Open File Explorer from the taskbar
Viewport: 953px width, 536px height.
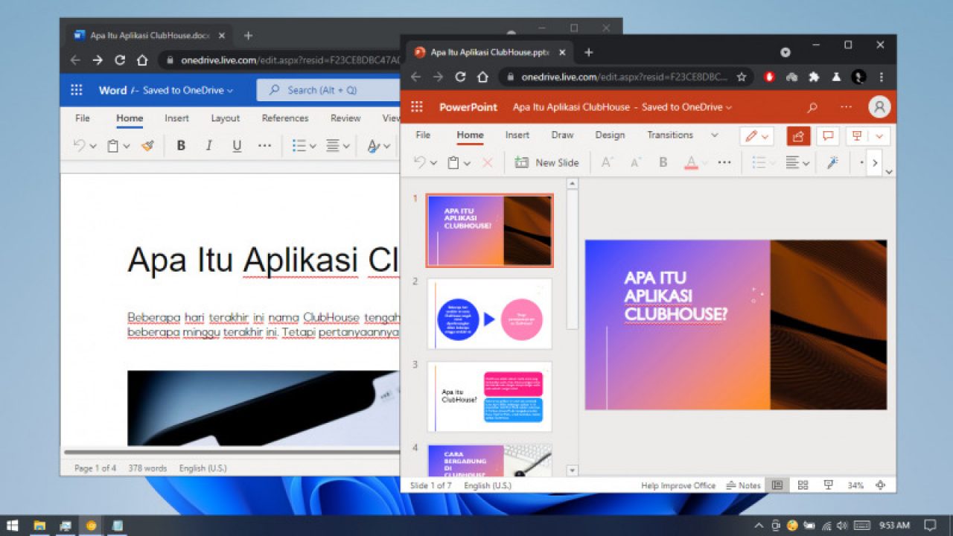(x=39, y=526)
